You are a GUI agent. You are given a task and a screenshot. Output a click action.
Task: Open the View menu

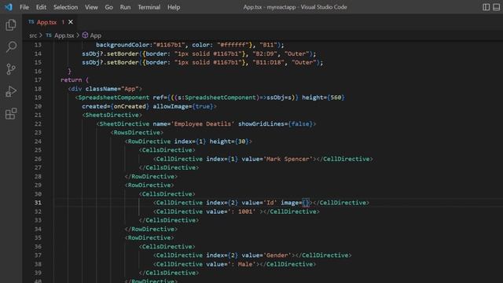[91, 7]
